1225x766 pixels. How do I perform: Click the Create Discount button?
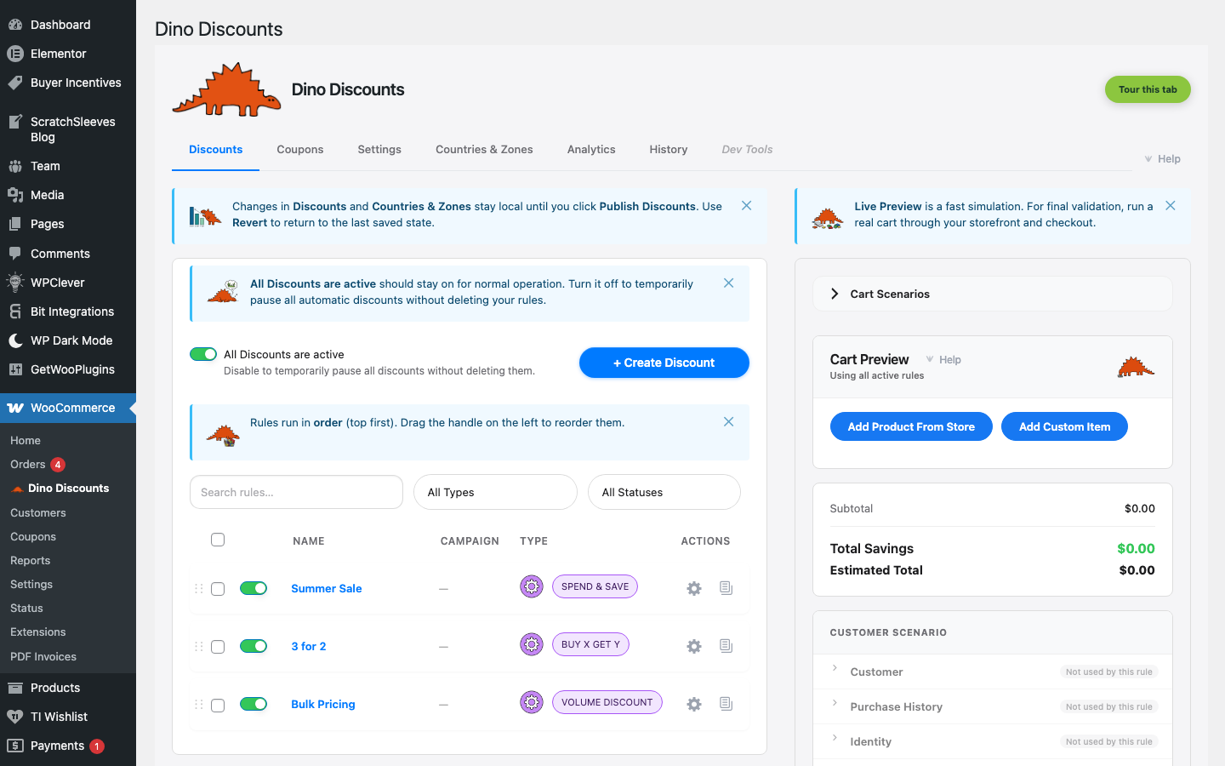coord(664,363)
